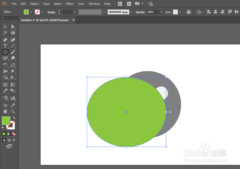Select the Artboard tool
The height and width of the screenshot is (169, 240).
5,105
